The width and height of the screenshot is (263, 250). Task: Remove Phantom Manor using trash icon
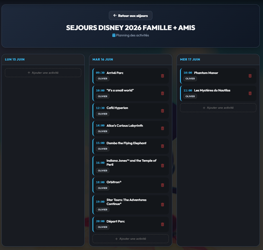point(250,76)
